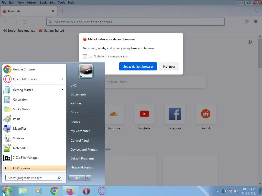This screenshot has width=262, height=196.
Task: Open Windows Media Player taskbar icon
Action: pos(38,191)
